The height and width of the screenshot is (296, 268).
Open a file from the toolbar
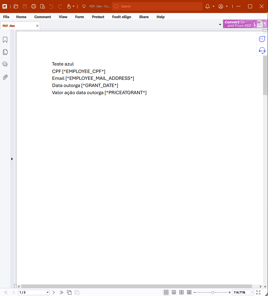(x=15, y=6)
